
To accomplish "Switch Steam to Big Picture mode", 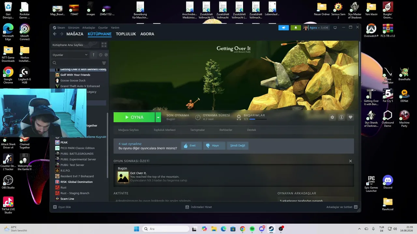I will [335, 28].
